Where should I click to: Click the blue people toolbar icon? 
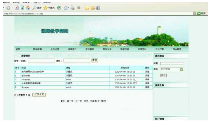coord(98,8)
